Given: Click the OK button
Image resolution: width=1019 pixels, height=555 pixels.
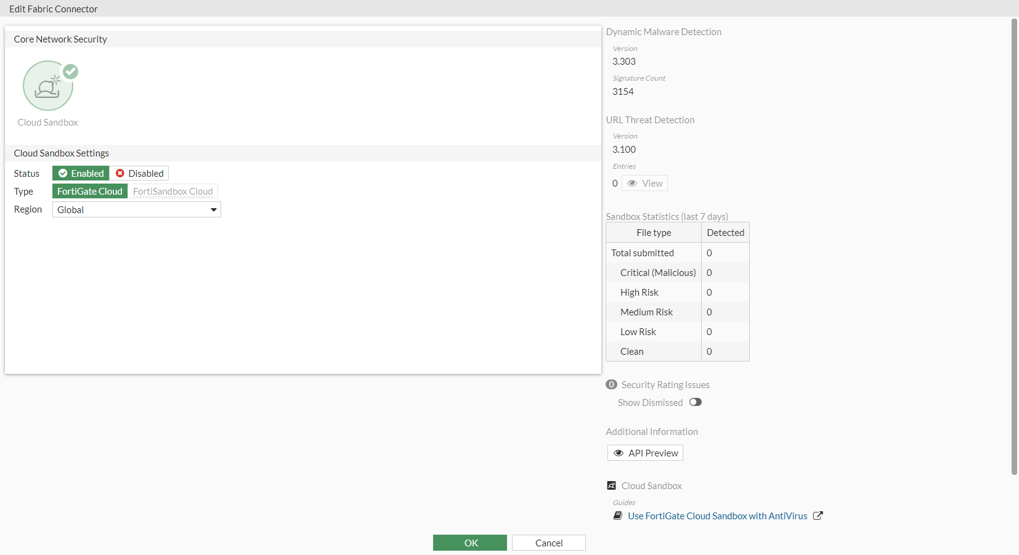Looking at the screenshot, I should pos(470,543).
